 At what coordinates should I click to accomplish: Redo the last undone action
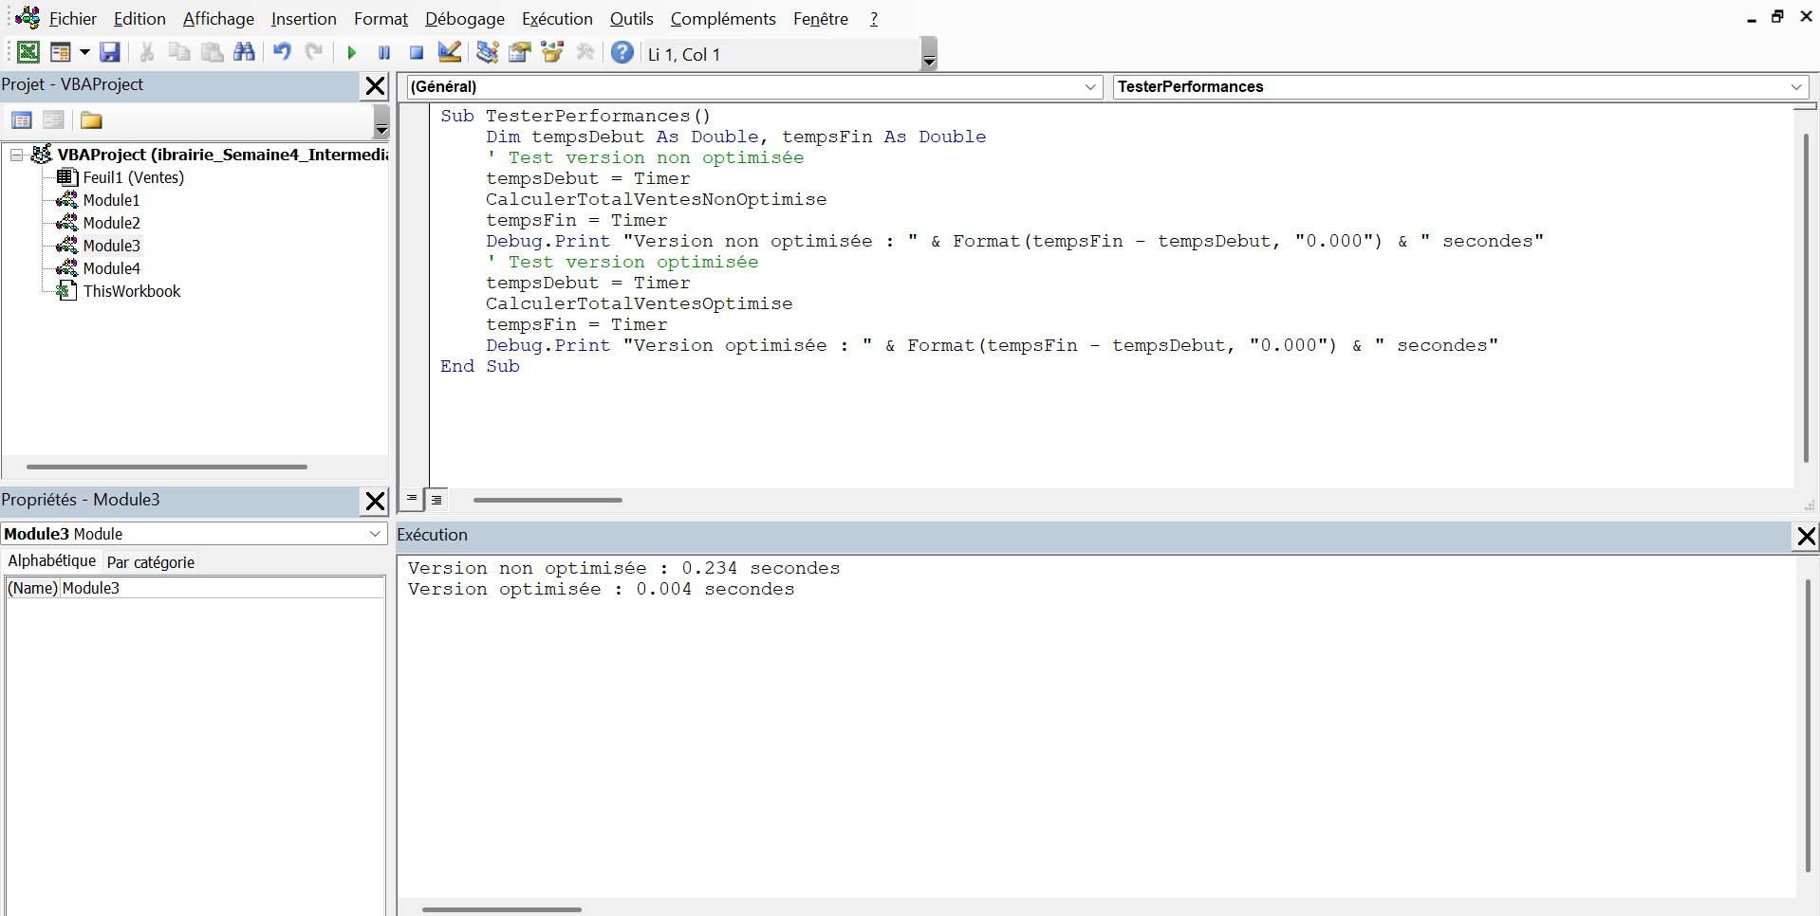click(x=314, y=52)
